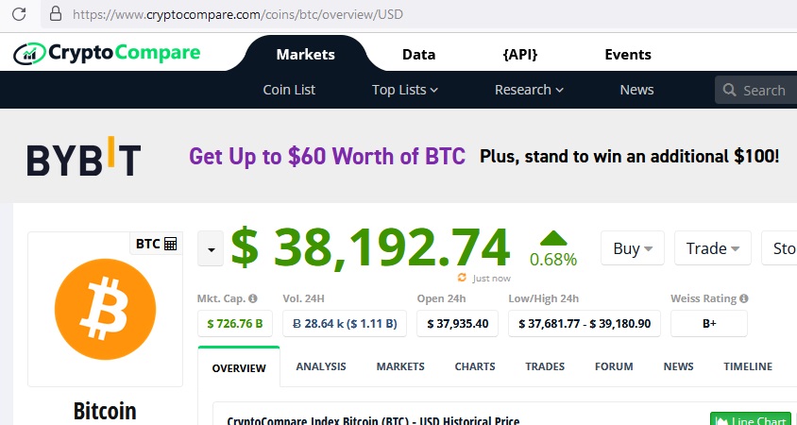Image resolution: width=797 pixels, height=425 pixels.
Task: Click the green Line Chart button
Action: click(753, 419)
